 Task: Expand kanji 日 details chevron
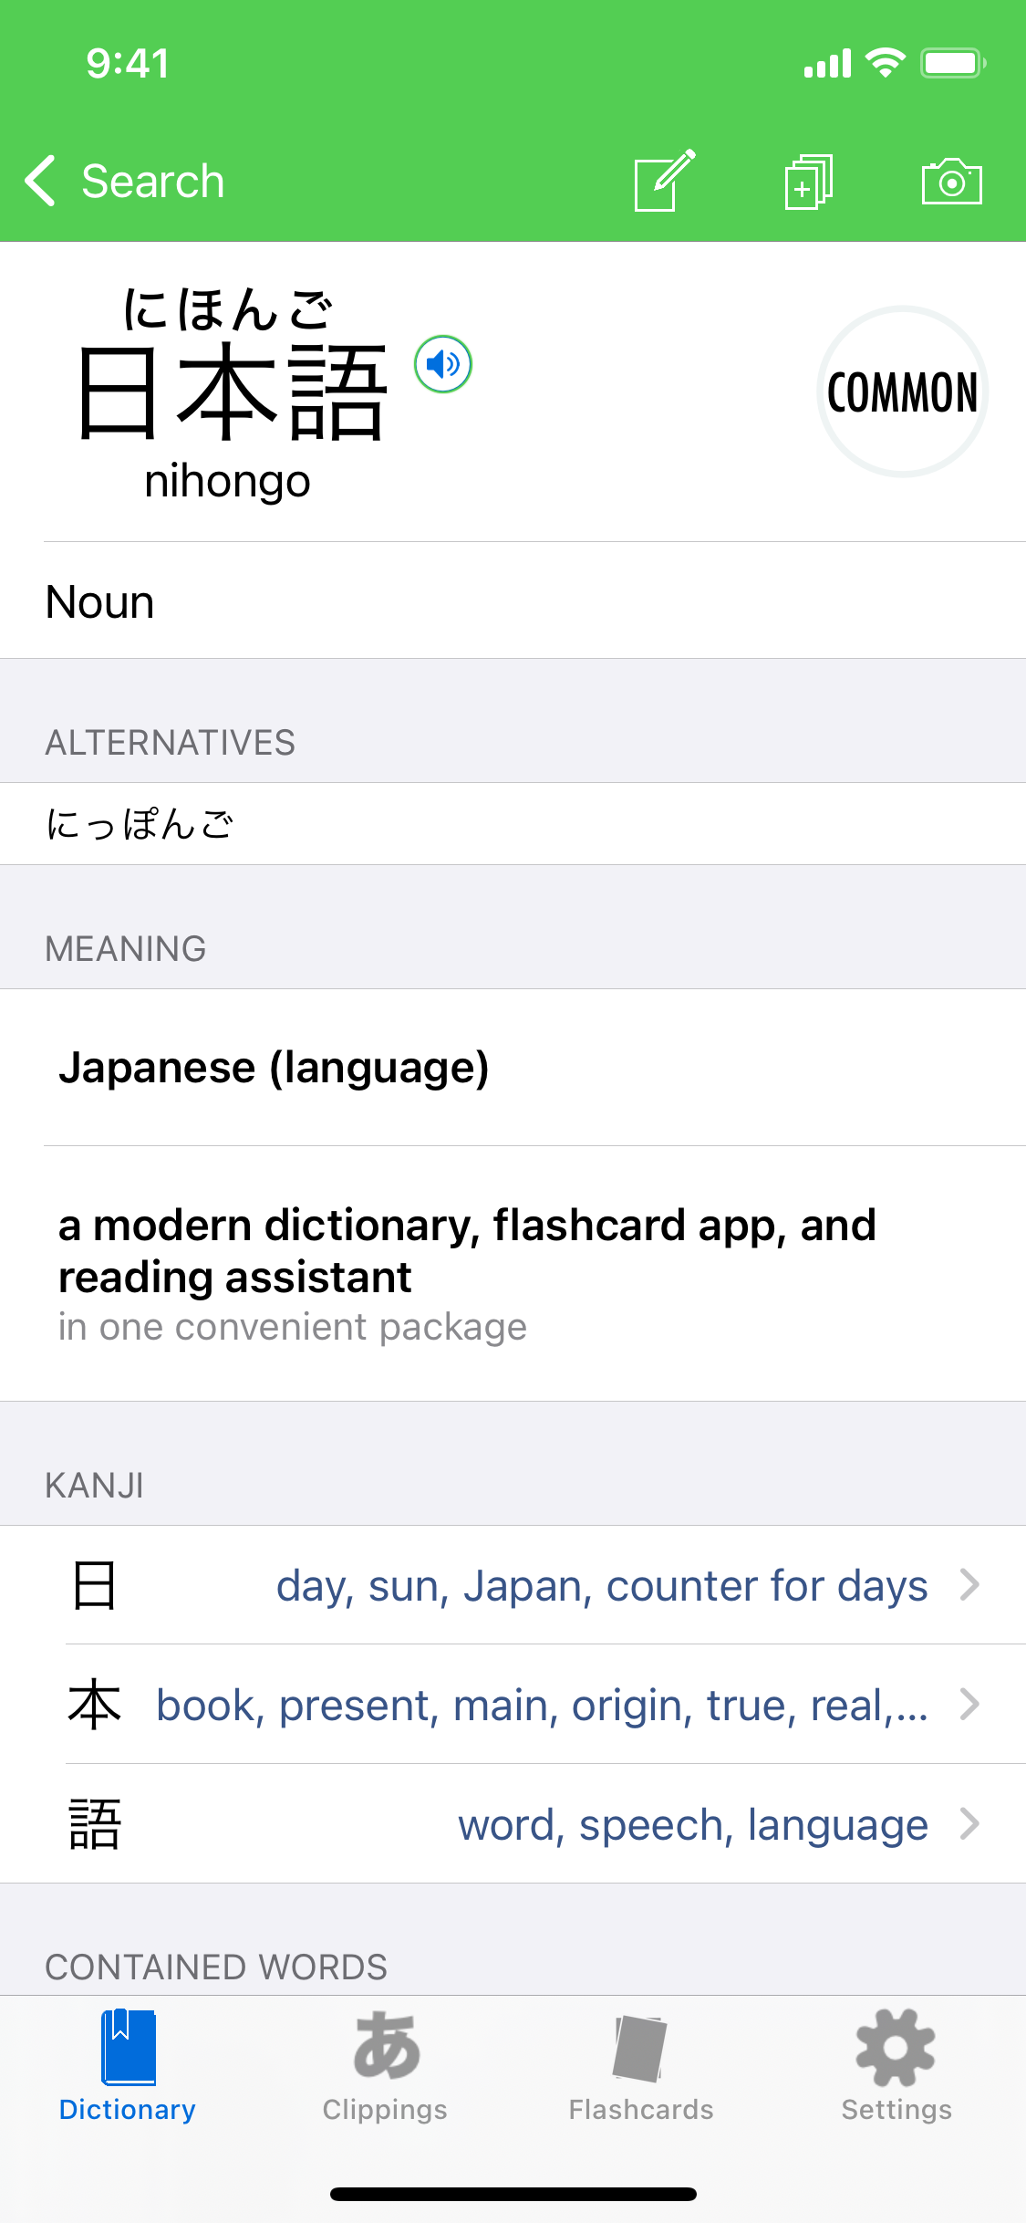click(x=970, y=1585)
